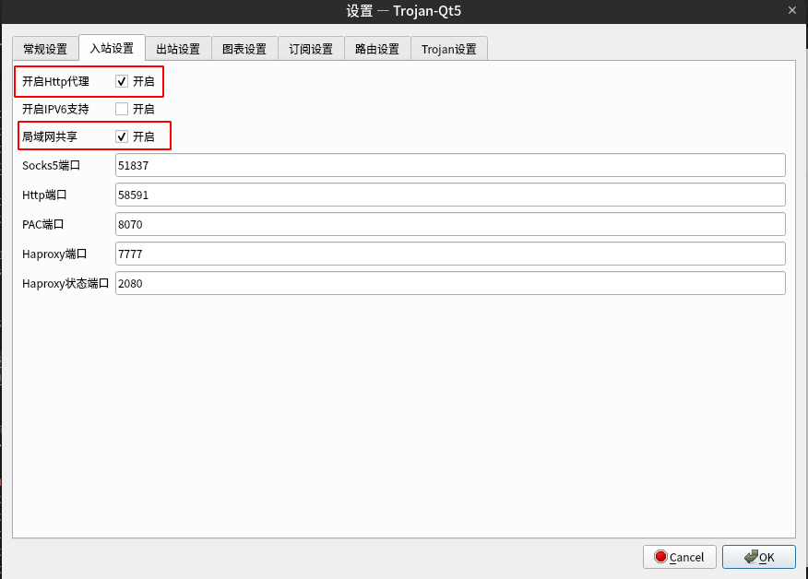The width and height of the screenshot is (808, 579).
Task: Confirm settings with the OK button
Action: (758, 557)
